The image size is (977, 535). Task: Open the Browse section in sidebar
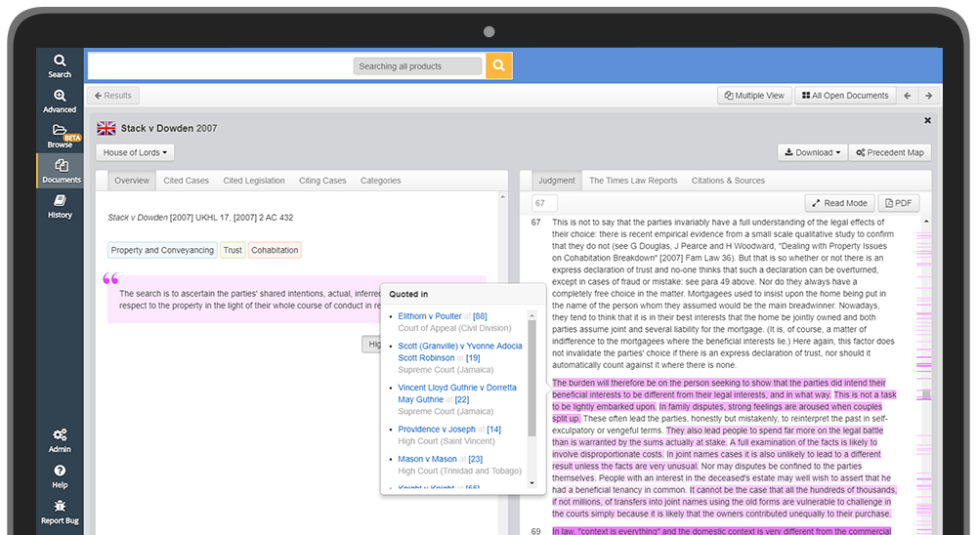(60, 136)
